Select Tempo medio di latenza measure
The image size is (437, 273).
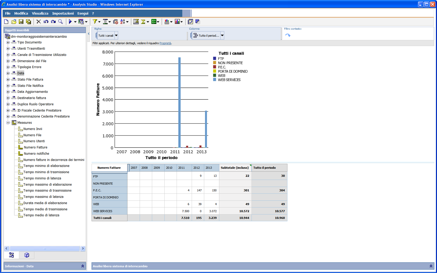41,215
